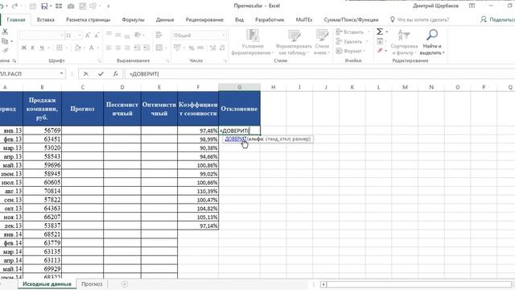Click the Сортировка и фильтр icon
The image size is (515, 290).
[x=404, y=35]
